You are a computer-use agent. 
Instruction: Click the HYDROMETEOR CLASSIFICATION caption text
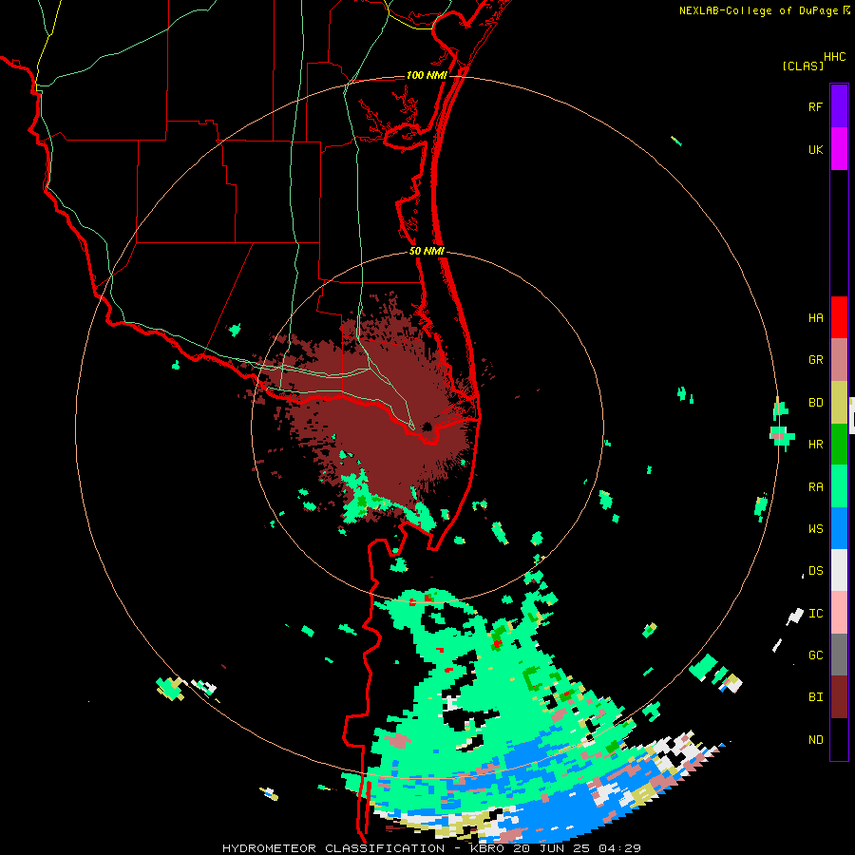pos(333,848)
